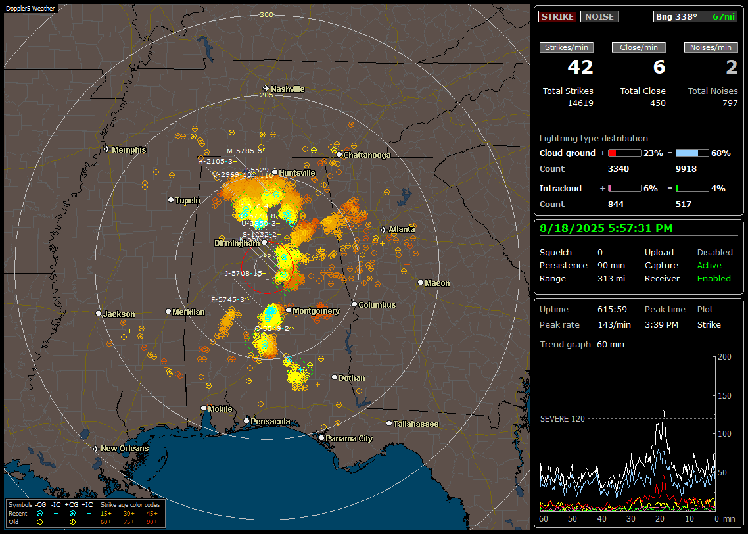748x534 pixels.
Task: Click the New Orleans airport icon
Action: click(x=96, y=449)
